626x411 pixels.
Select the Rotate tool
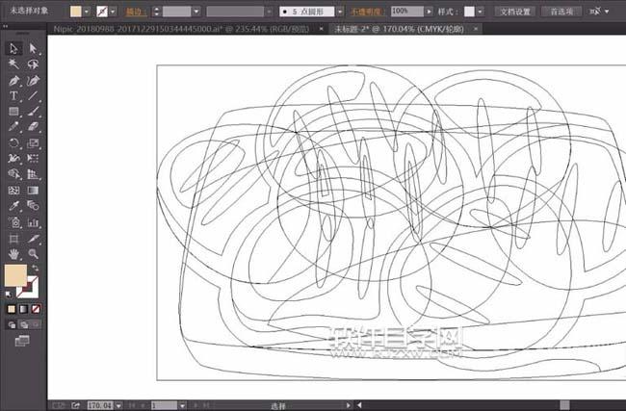(x=13, y=142)
